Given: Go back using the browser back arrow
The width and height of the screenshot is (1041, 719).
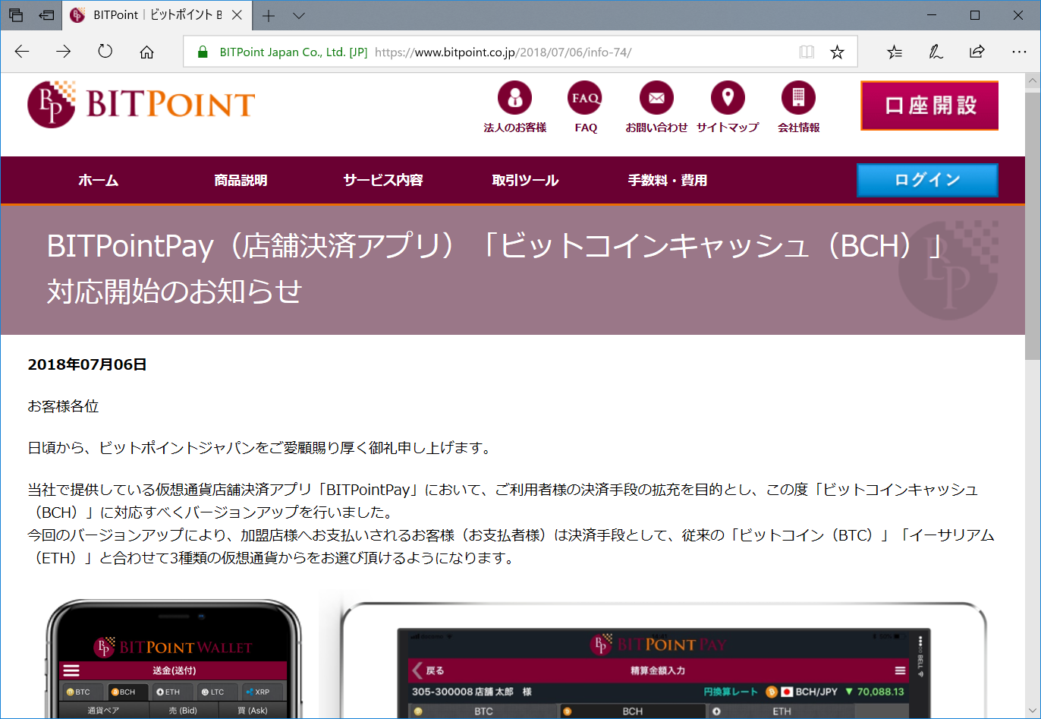Looking at the screenshot, I should coord(22,51).
